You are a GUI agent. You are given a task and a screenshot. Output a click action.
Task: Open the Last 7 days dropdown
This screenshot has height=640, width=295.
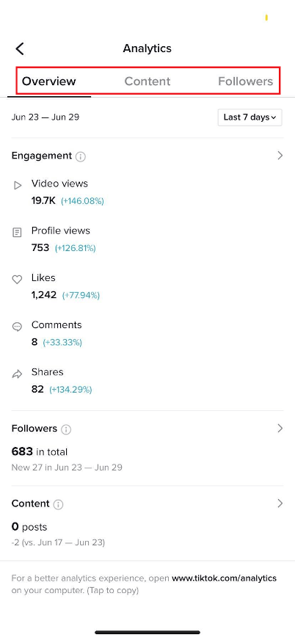(x=250, y=117)
